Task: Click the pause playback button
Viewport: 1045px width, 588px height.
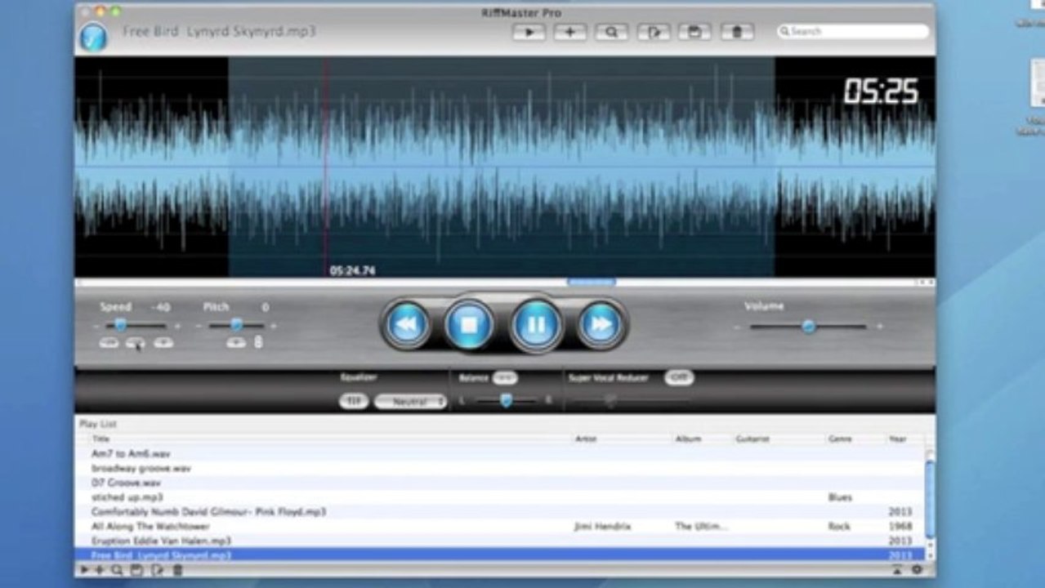Action: [x=536, y=325]
